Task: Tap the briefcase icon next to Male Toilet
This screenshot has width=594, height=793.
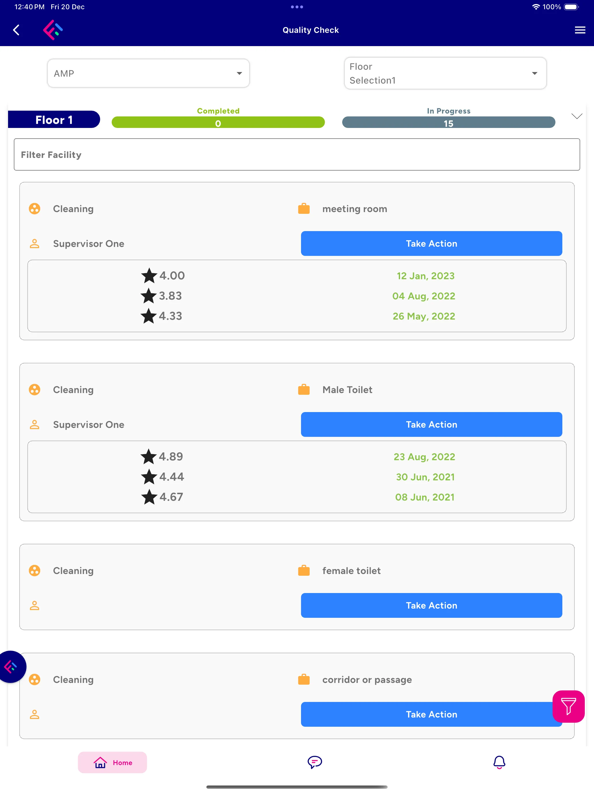Action: (304, 390)
